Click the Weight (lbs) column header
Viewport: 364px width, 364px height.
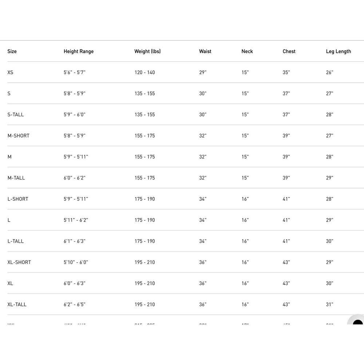(147, 51)
